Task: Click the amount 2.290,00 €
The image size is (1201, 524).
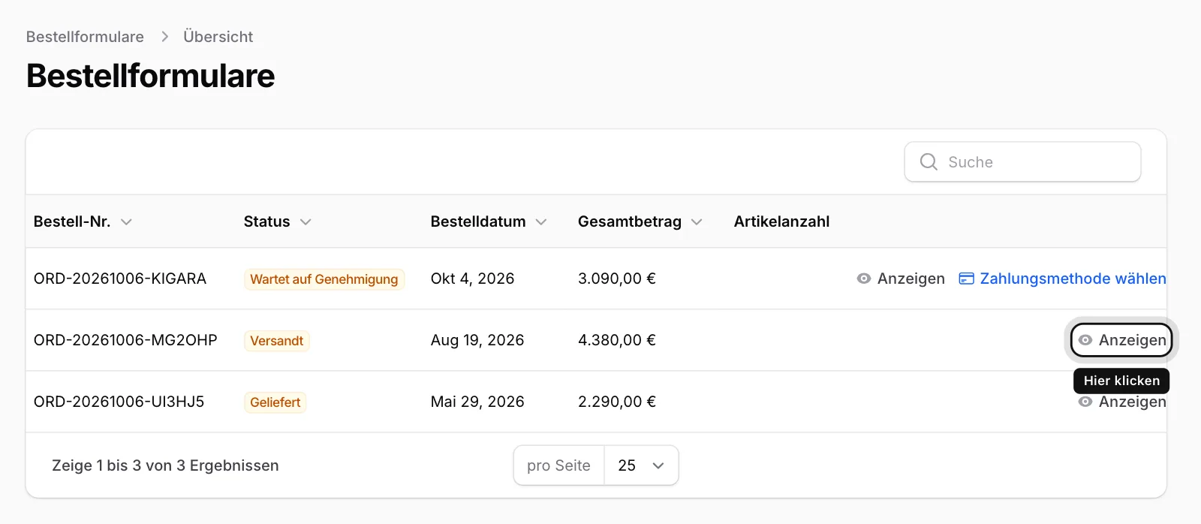Action: coord(617,402)
